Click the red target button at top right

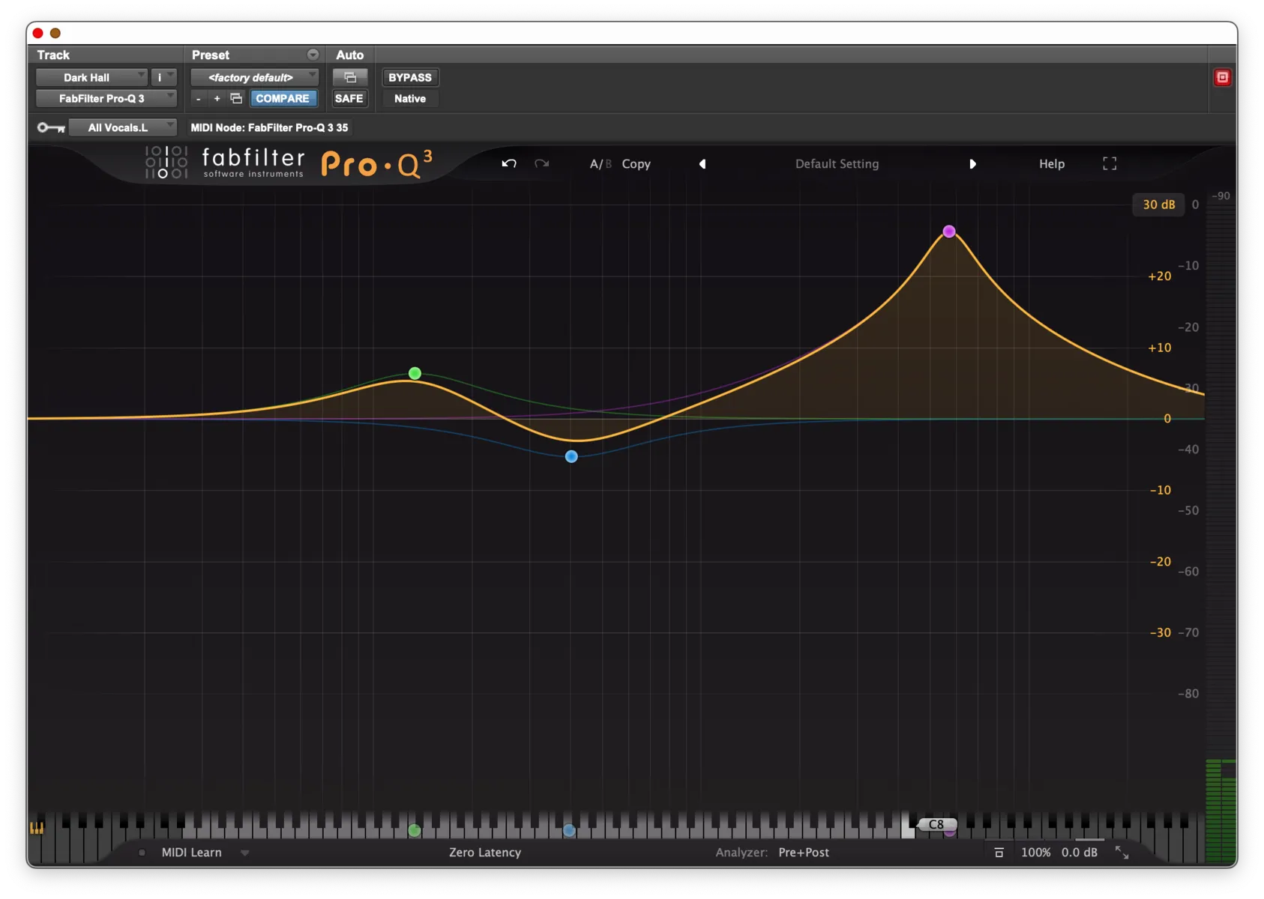click(x=1222, y=77)
